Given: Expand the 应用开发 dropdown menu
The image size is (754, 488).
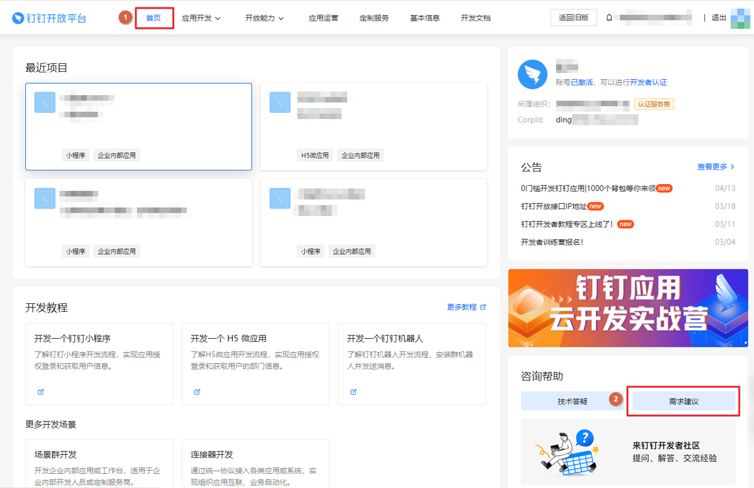Looking at the screenshot, I should 201,18.
